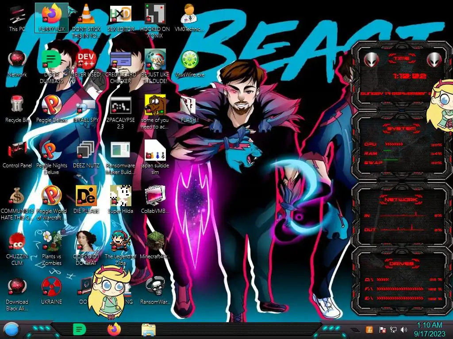
Task: Launch the Firefox shortcut labeled FURRY FUX
Action: click(52, 18)
